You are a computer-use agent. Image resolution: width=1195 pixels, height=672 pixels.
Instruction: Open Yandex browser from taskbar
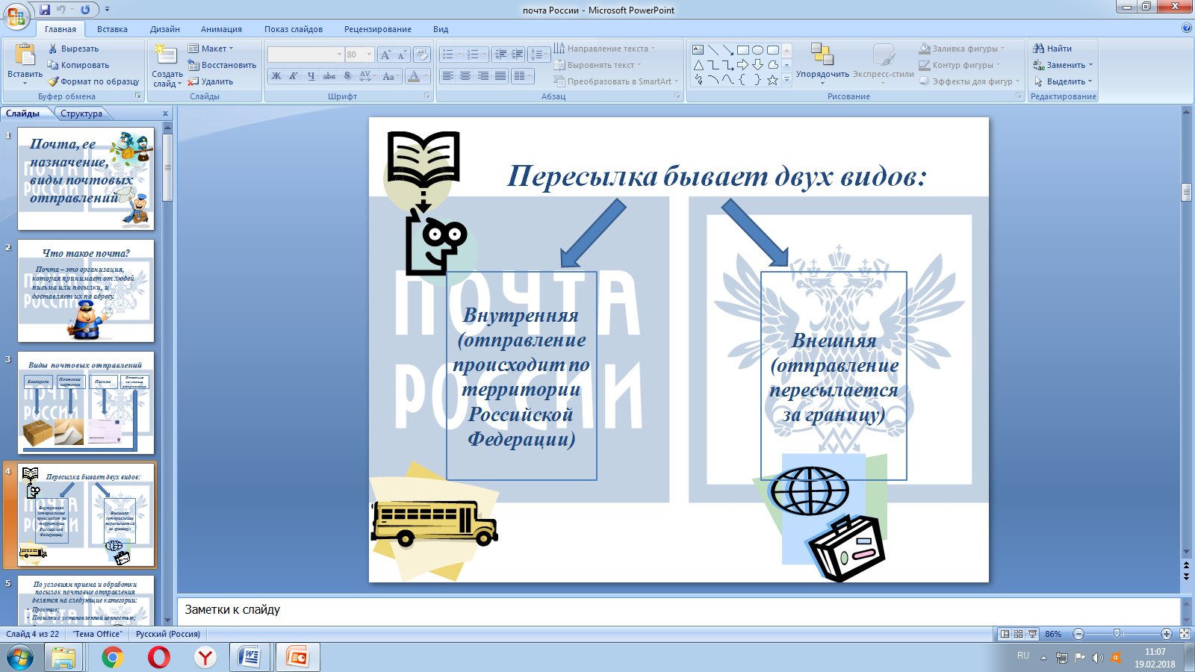205,657
